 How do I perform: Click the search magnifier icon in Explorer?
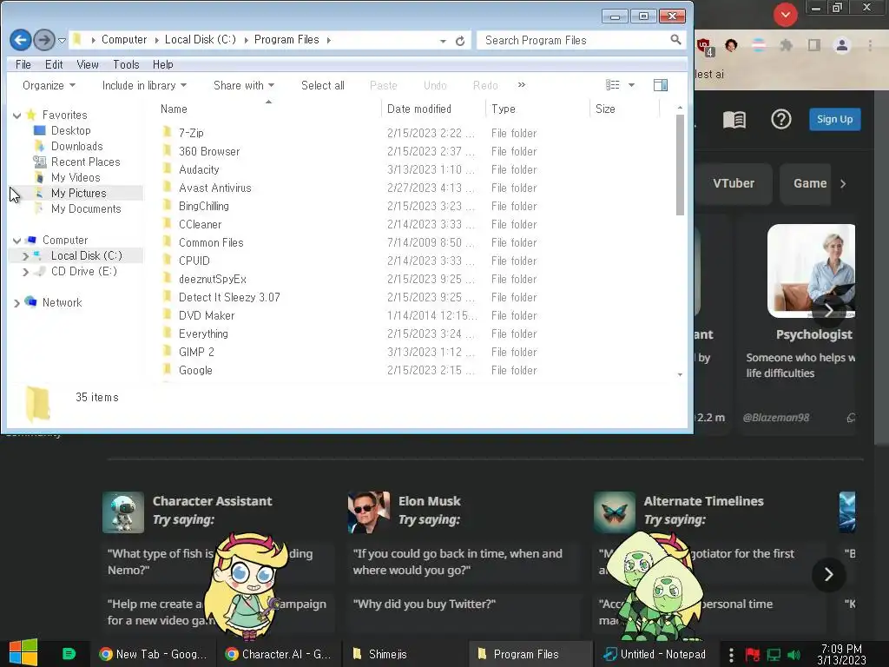(675, 40)
